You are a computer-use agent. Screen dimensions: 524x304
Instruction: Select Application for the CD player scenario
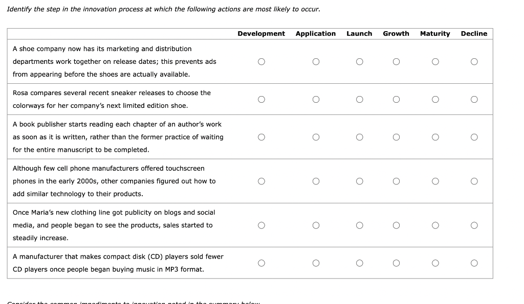pyautogui.click(x=316, y=263)
